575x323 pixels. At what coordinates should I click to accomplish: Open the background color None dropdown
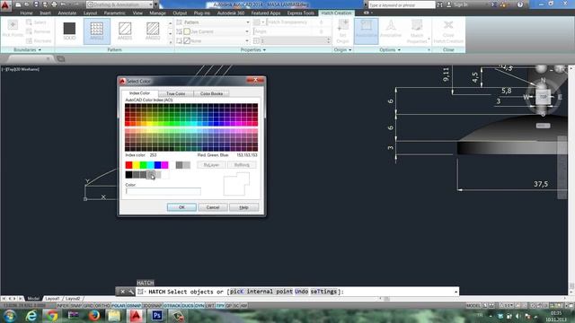pyautogui.click(x=214, y=40)
